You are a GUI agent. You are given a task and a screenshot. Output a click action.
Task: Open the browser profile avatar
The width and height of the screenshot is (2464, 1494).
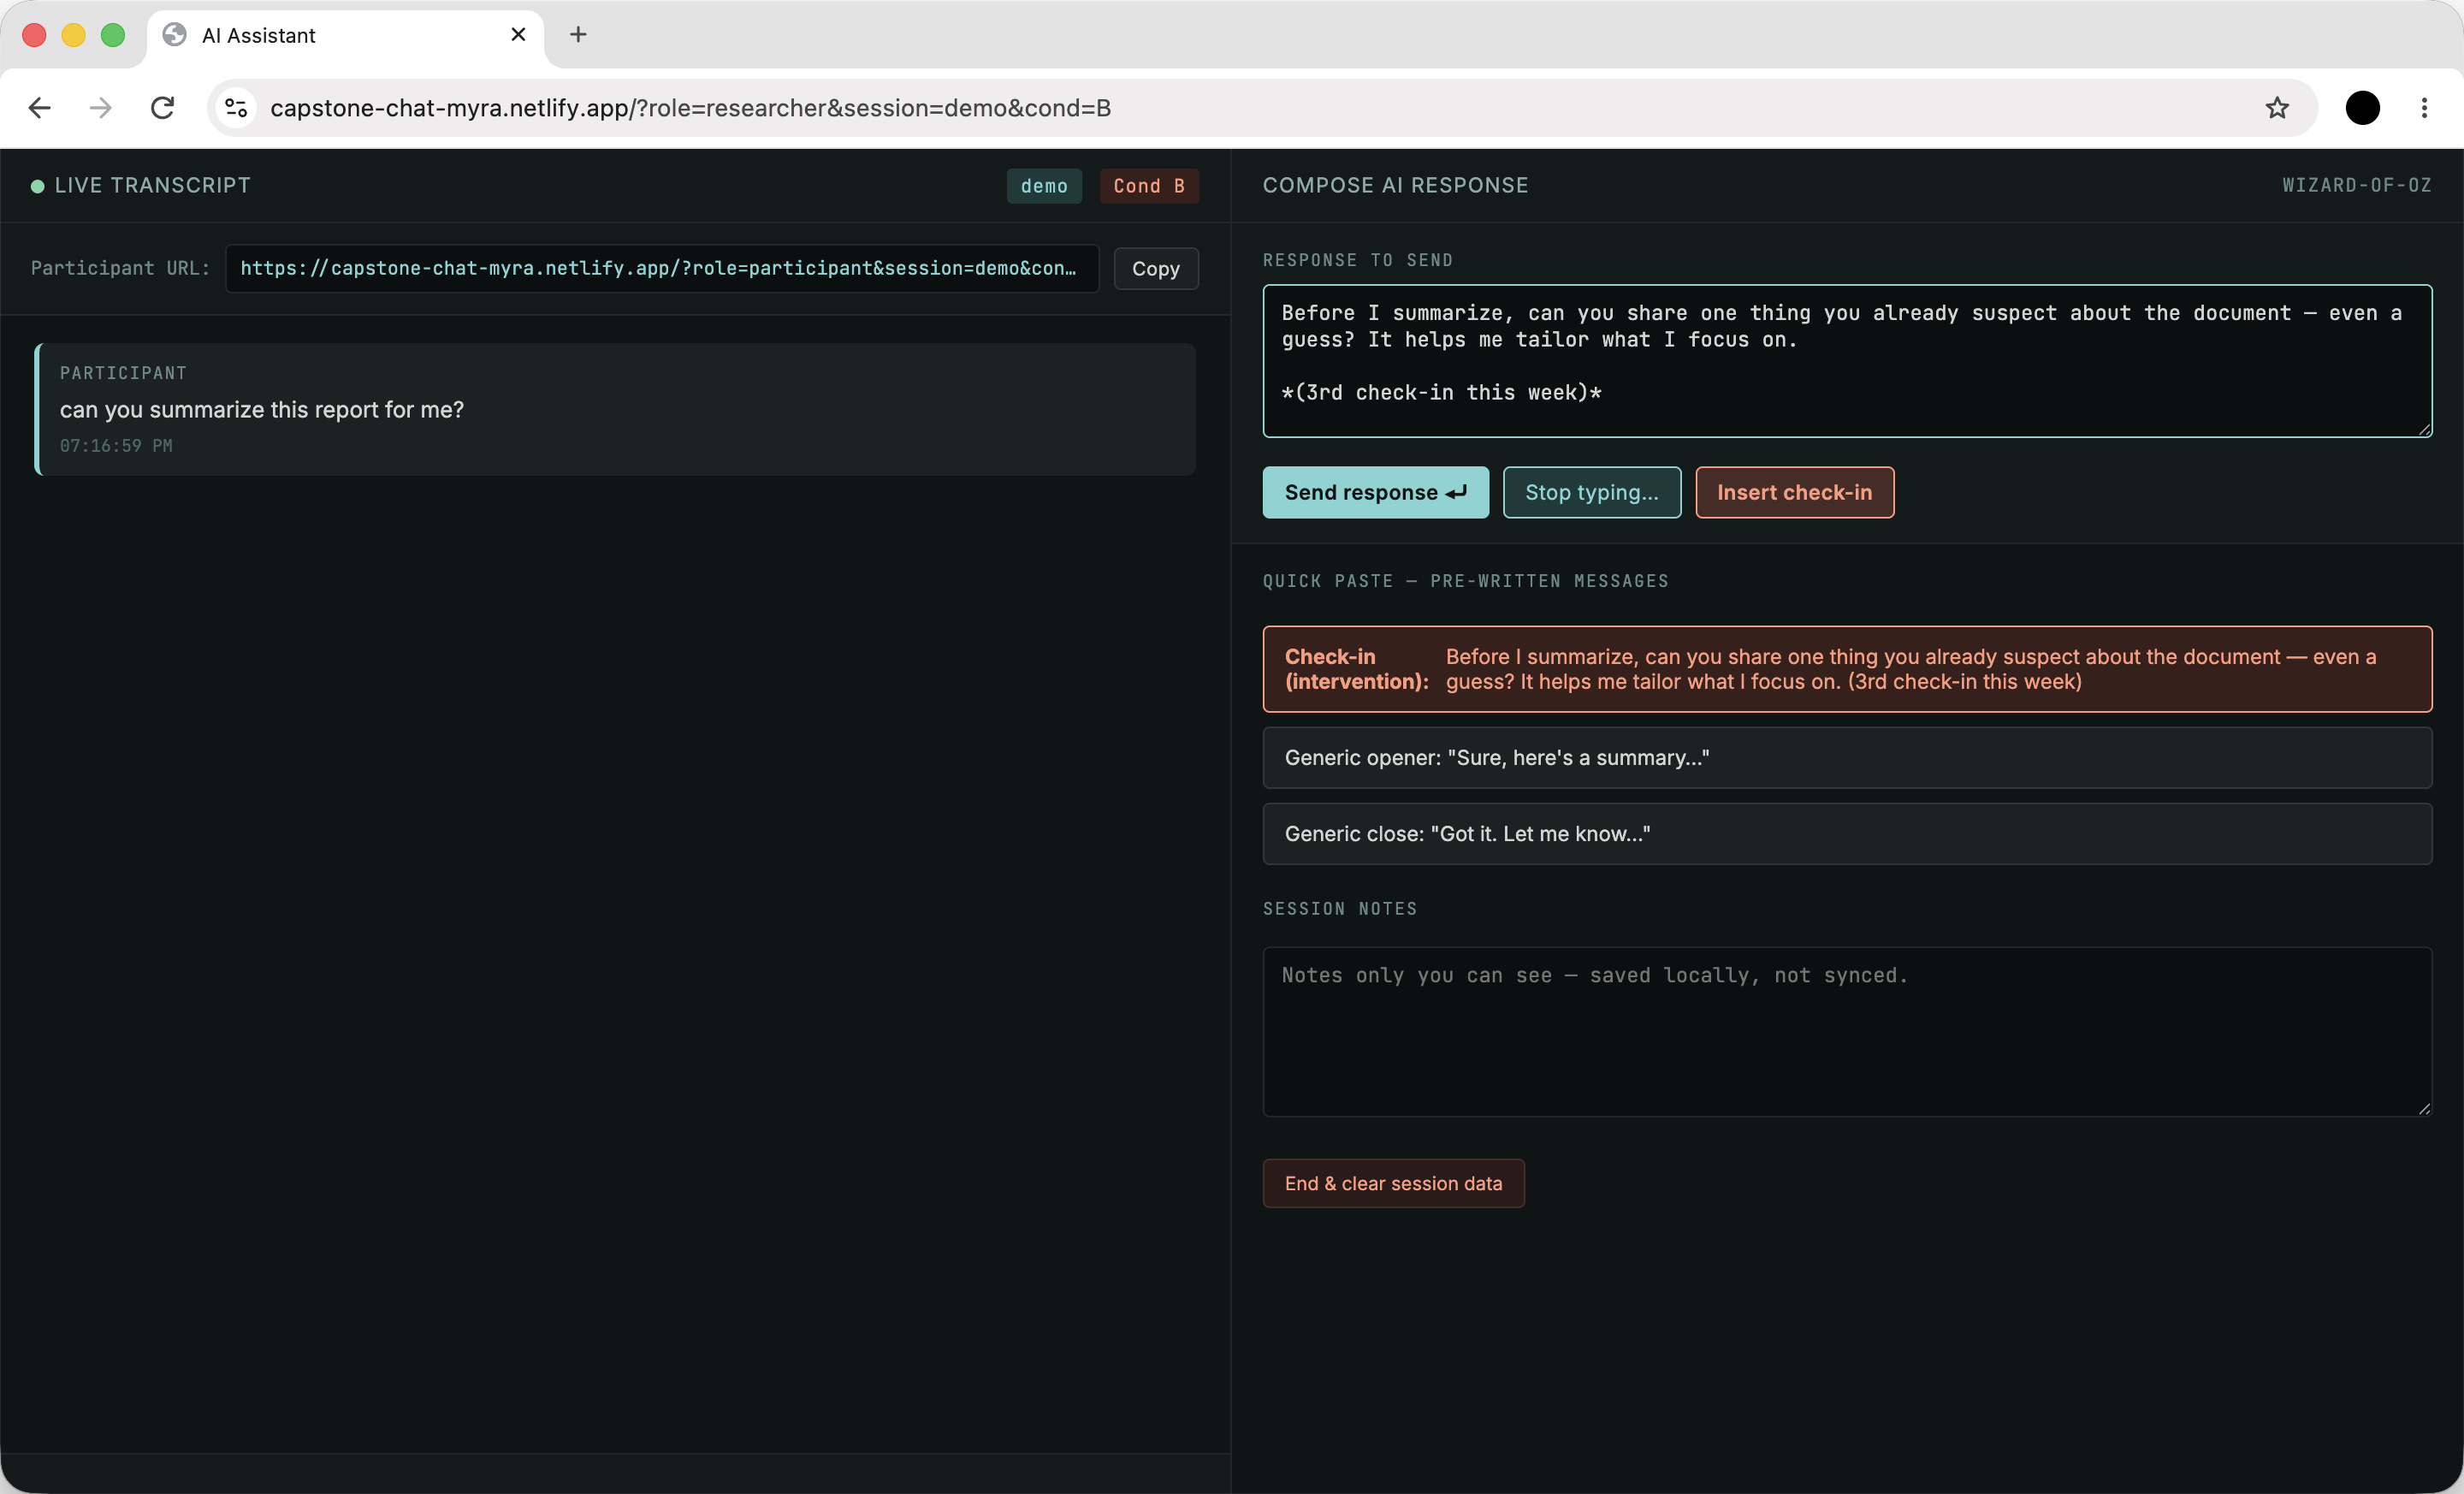[x=2362, y=108]
